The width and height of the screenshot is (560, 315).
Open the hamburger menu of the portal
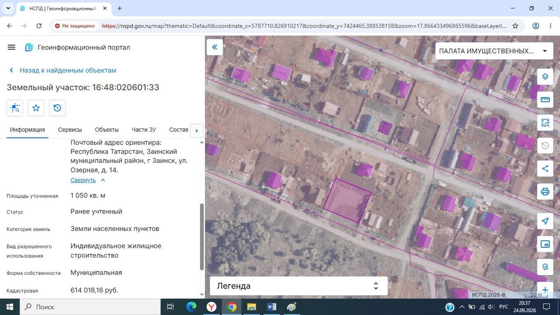pyautogui.click(x=12, y=47)
